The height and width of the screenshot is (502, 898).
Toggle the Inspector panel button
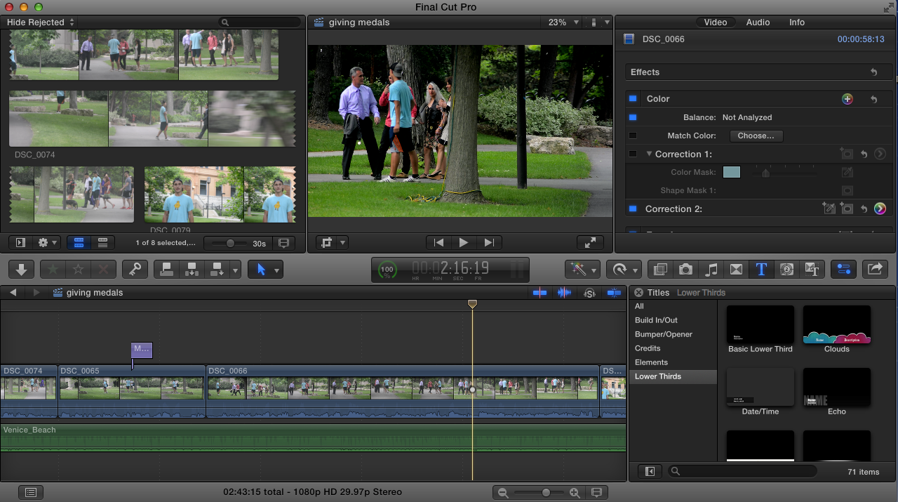[844, 270]
